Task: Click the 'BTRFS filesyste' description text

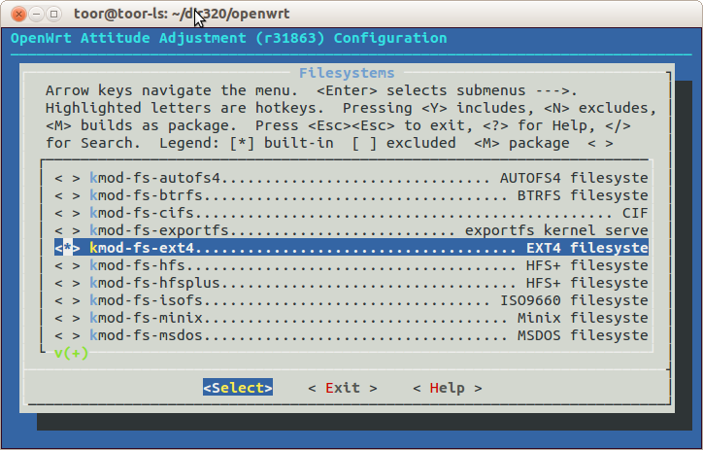Action: (x=583, y=195)
